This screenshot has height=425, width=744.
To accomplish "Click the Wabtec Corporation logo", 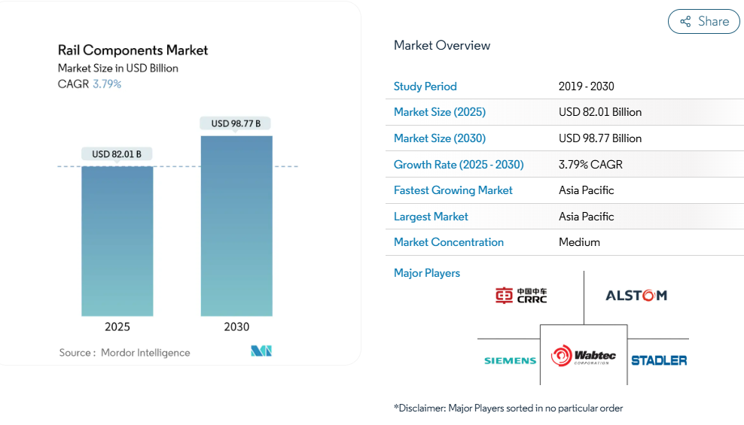I will pyautogui.click(x=584, y=356).
